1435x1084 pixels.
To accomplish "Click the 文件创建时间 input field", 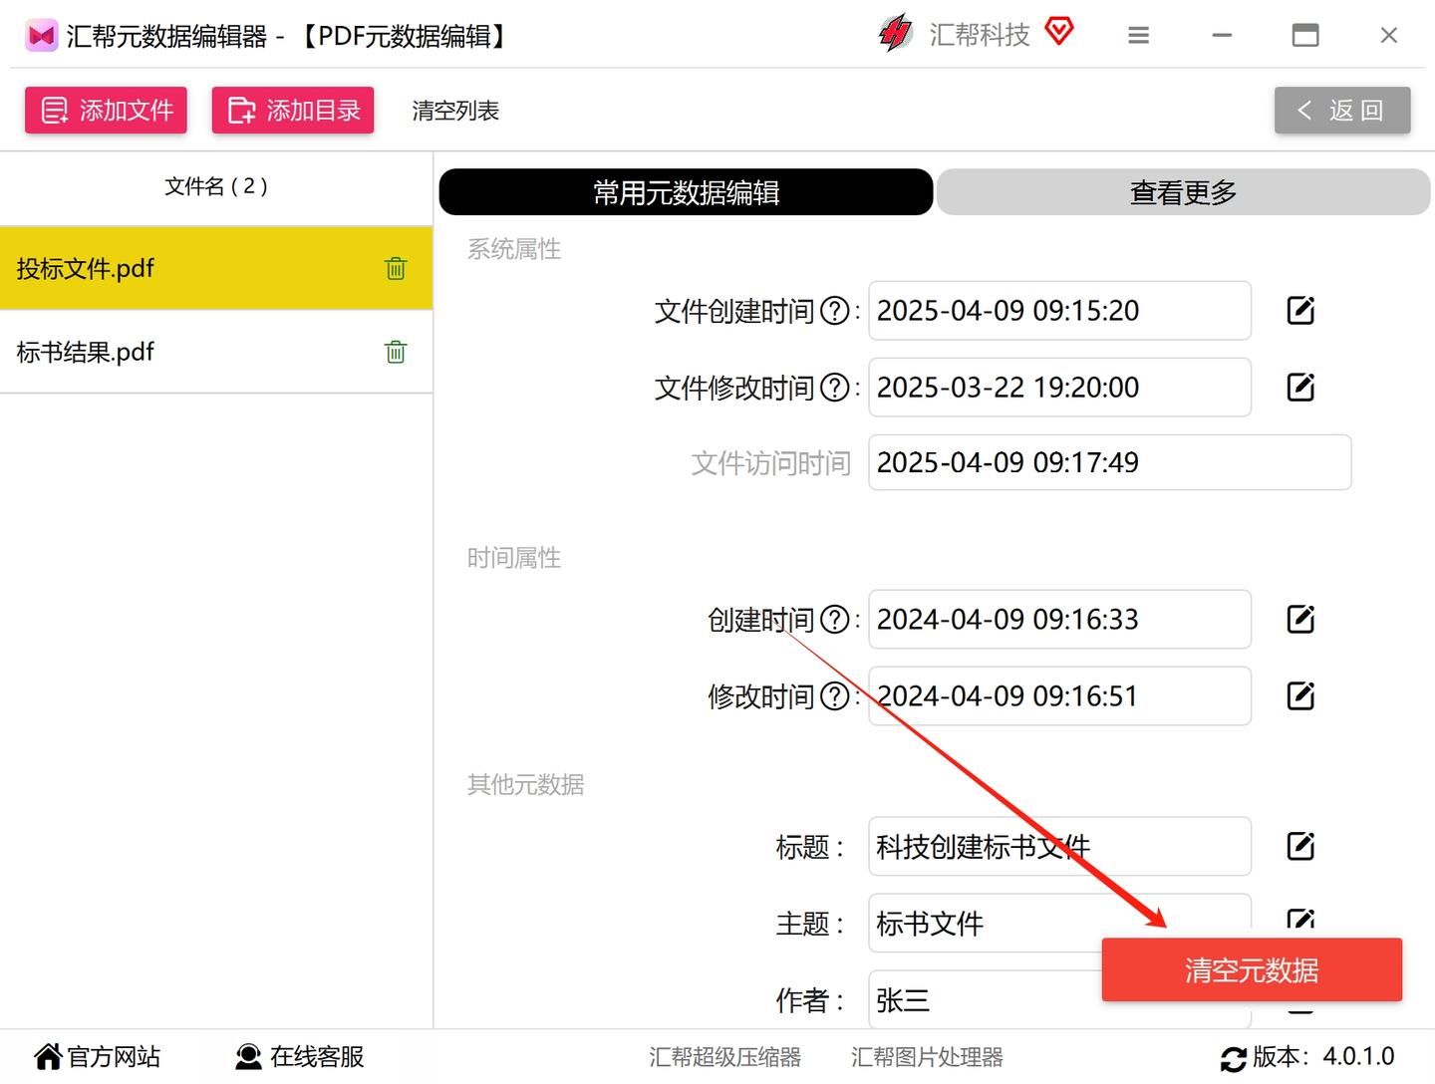I will point(1059,311).
